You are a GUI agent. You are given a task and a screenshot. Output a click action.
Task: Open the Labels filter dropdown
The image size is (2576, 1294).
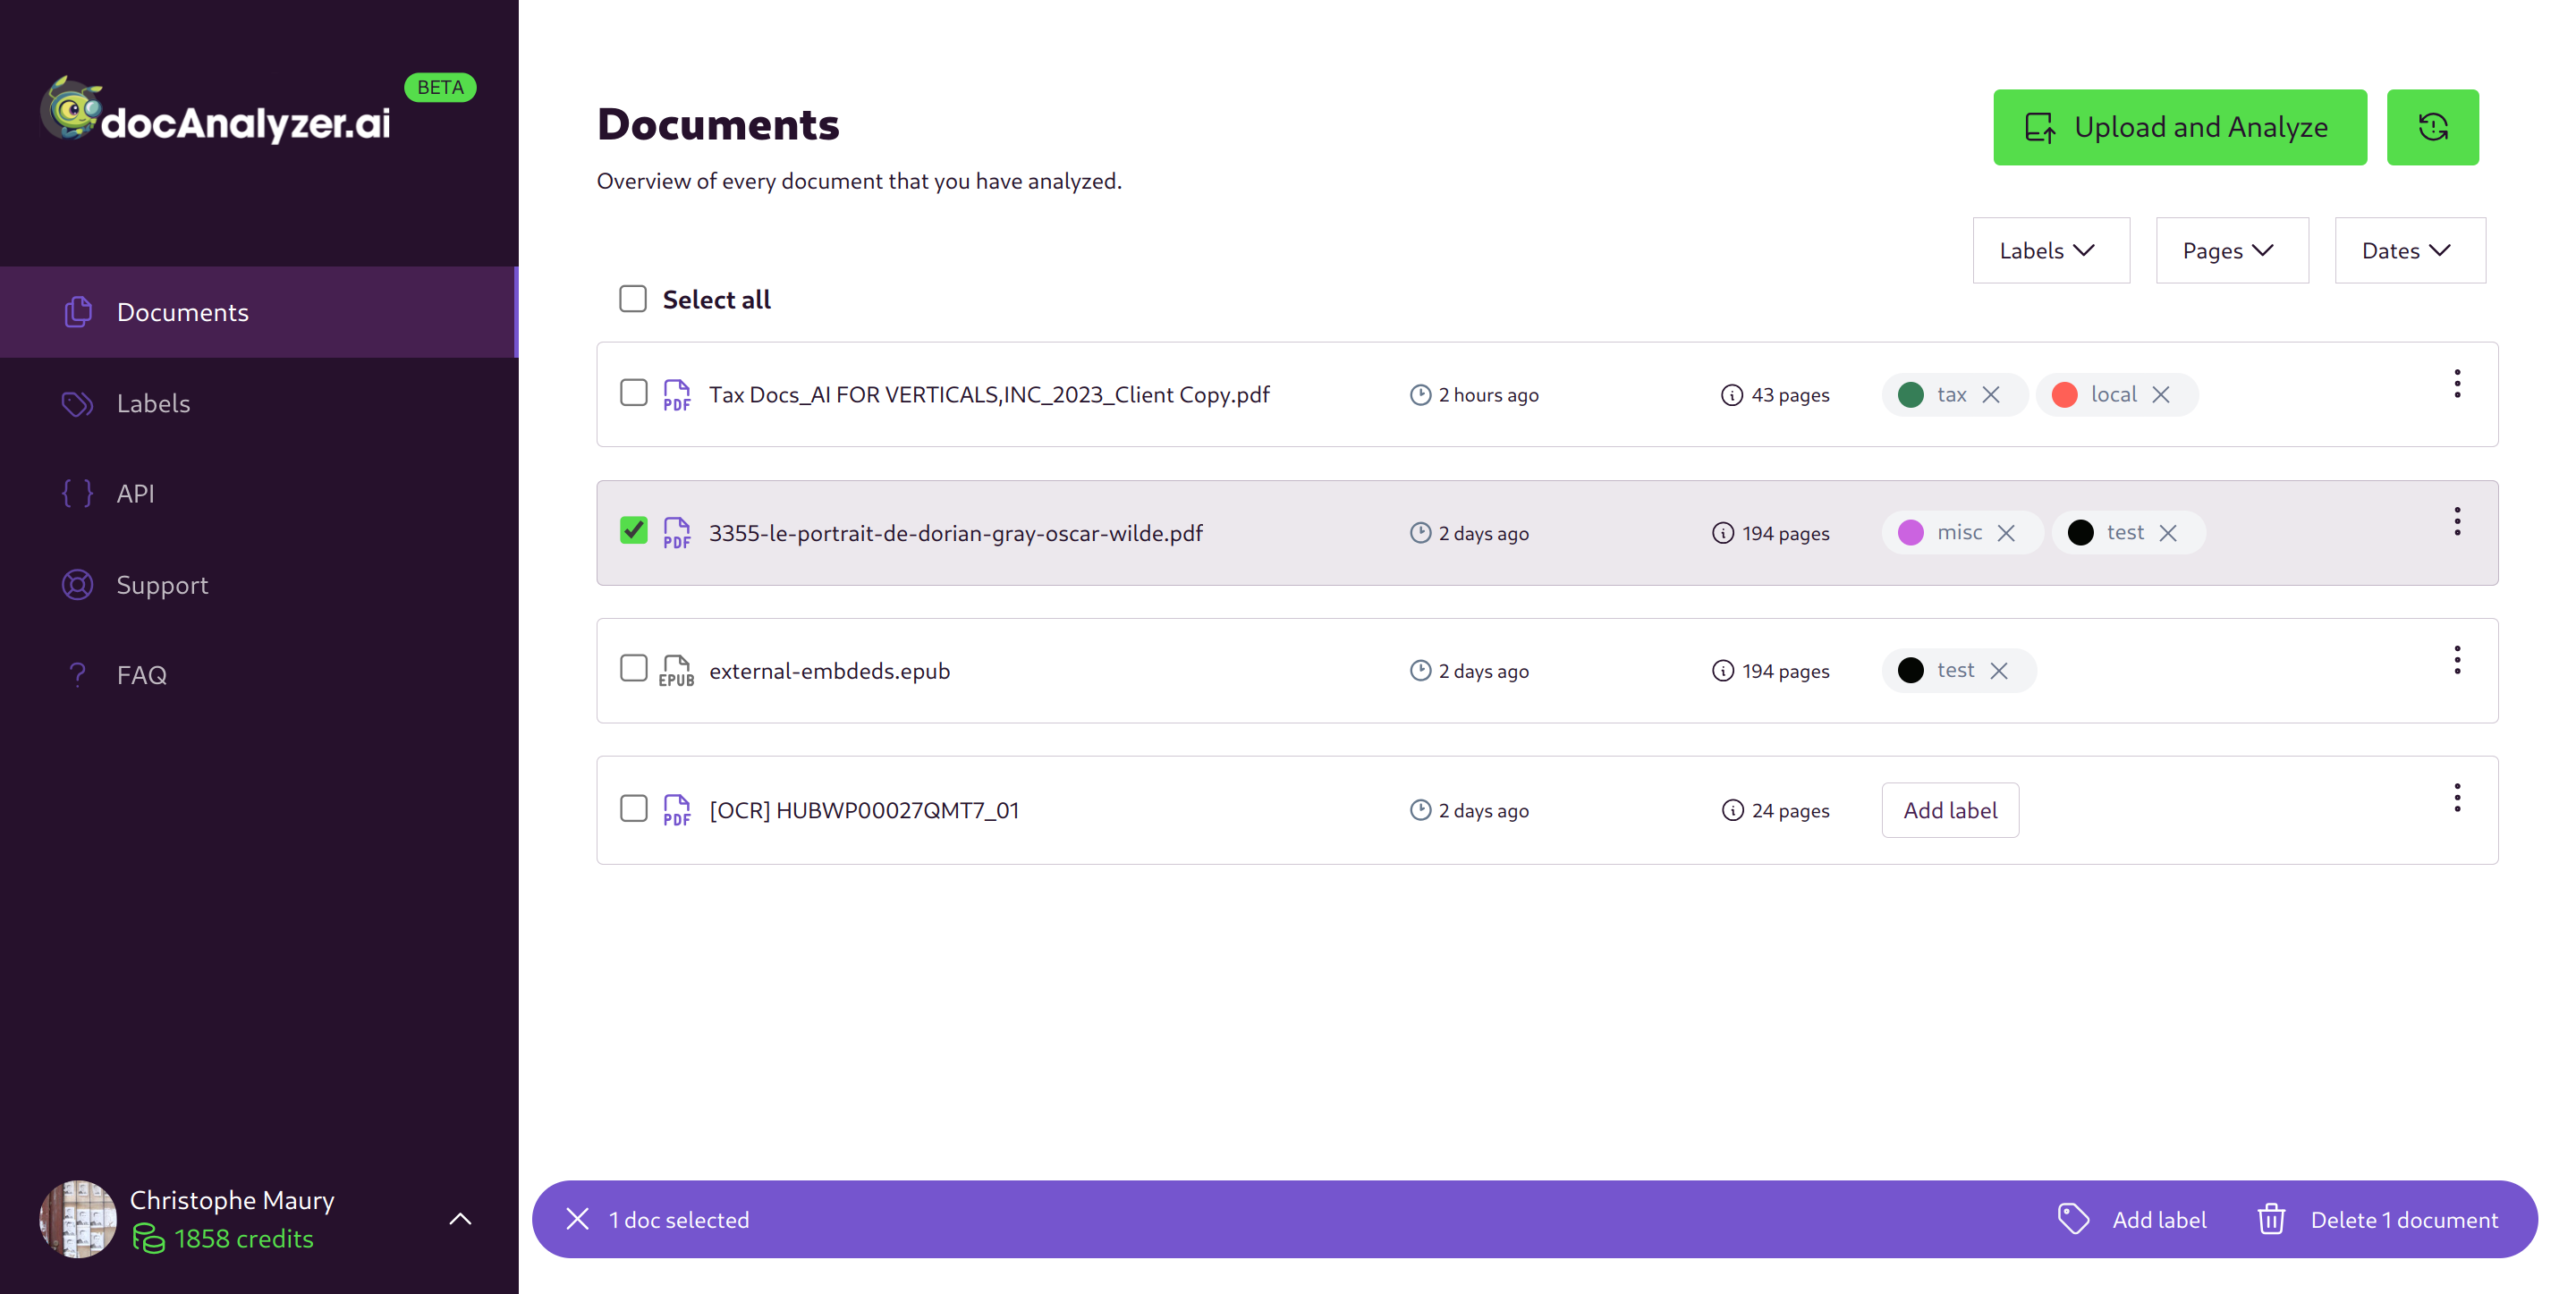coord(2051,250)
